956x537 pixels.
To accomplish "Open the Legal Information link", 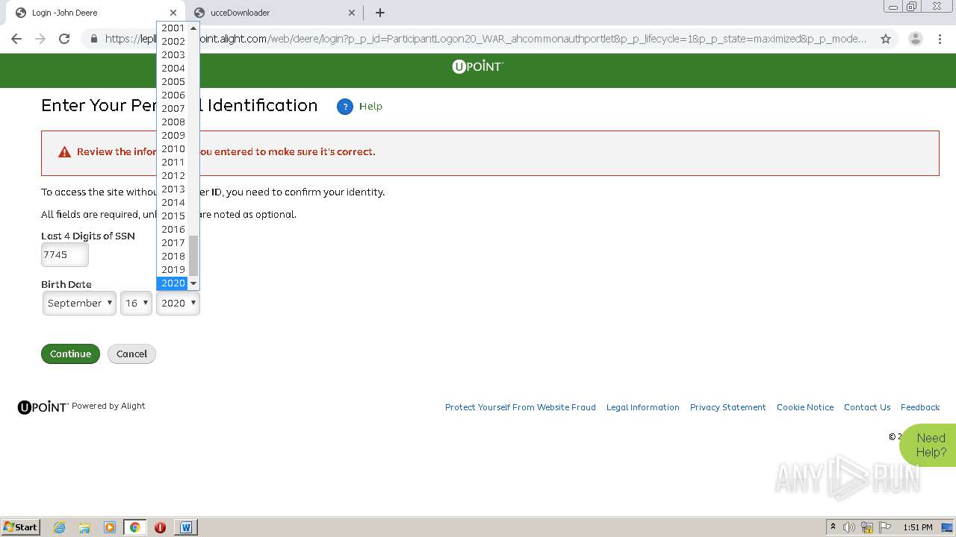I will (x=643, y=407).
